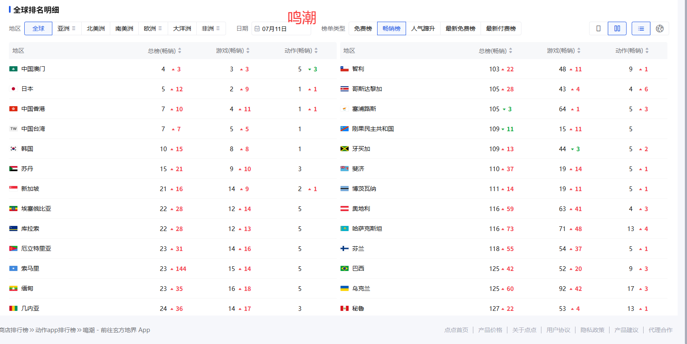The image size is (687, 344).
Task: Select the 北美洲 region filter
Action: (x=96, y=28)
